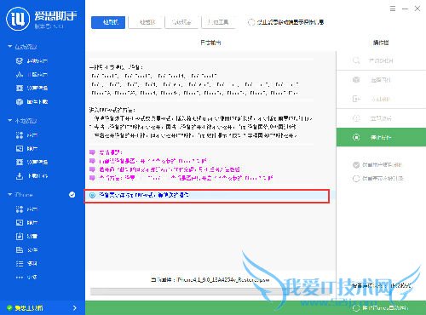426x315 pixels.
Task: Click the flashing progress bar under the firmware name
Action: click(210, 291)
